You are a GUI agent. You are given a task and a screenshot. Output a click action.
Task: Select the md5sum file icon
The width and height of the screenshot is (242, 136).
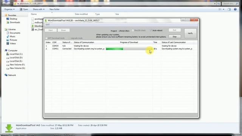point(33,23)
